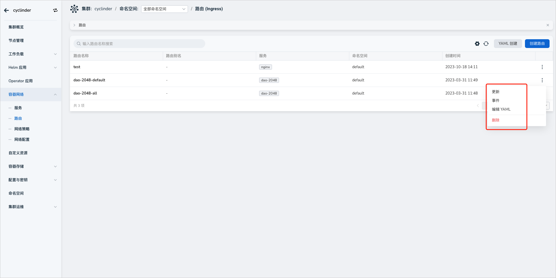
Task: Open the test ingress link
Action: click(77, 67)
